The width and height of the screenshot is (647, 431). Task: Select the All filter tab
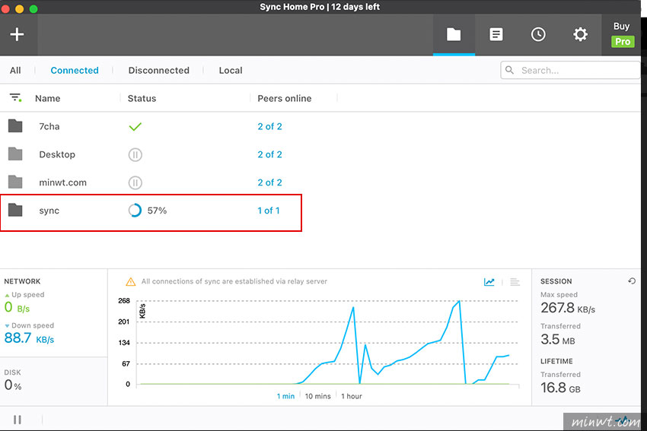click(15, 71)
